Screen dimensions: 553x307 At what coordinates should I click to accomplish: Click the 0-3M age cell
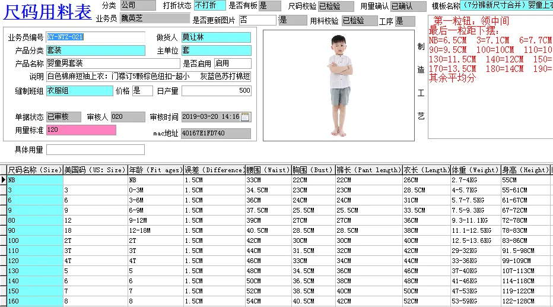[155, 190]
